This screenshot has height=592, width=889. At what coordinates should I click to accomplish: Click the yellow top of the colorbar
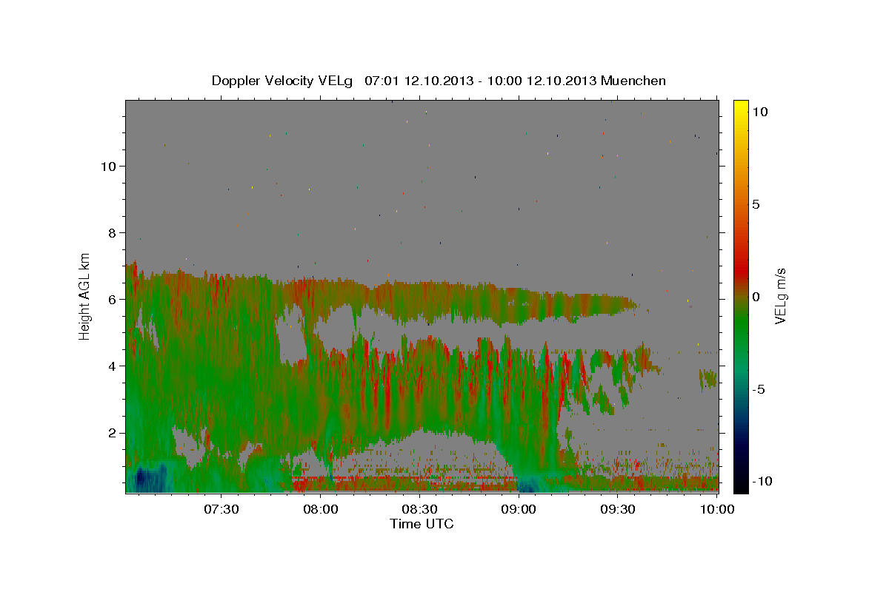[x=741, y=107]
